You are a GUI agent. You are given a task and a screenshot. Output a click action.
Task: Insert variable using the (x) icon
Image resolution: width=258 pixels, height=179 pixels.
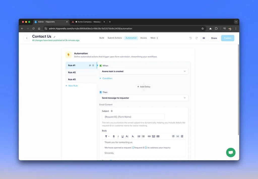178,136
